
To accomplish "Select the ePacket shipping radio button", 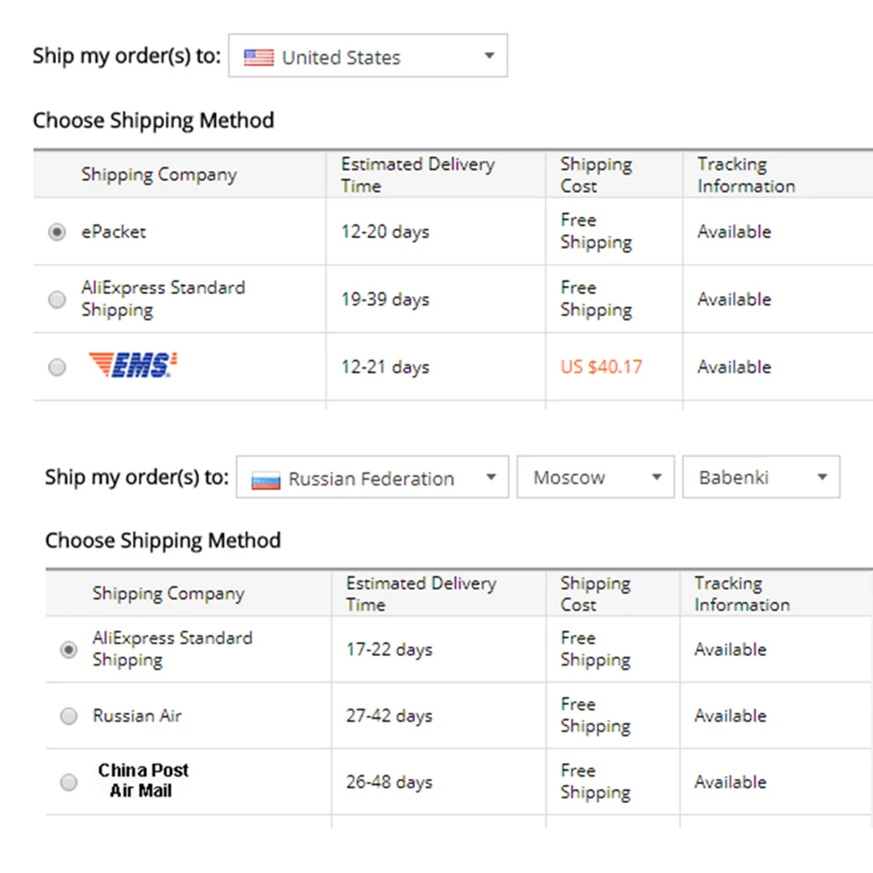I will click(x=57, y=232).
